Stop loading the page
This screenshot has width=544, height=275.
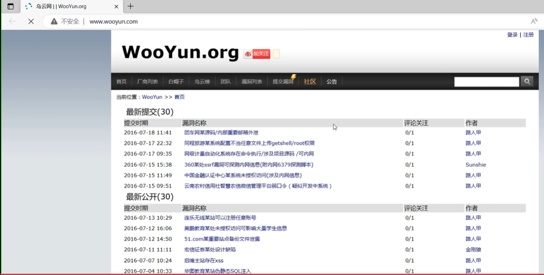pyautogui.click(x=31, y=21)
